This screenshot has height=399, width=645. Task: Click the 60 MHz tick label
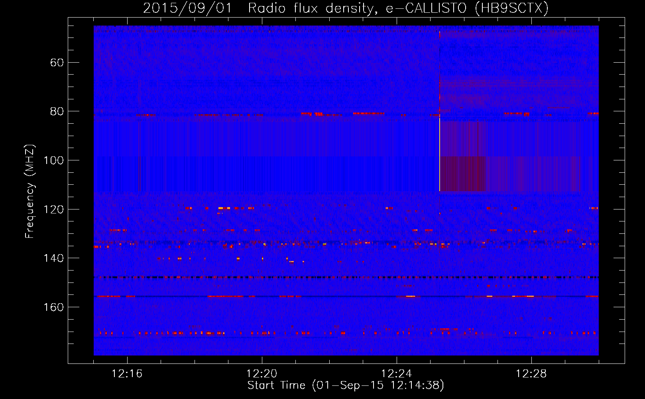point(57,63)
